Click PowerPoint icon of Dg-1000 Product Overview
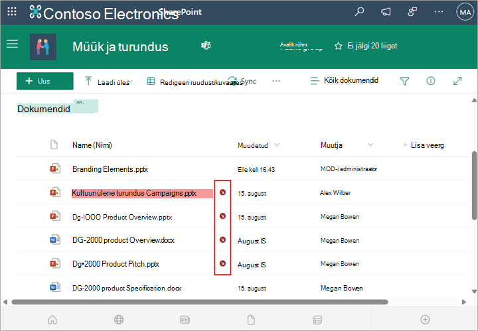The image size is (478, 331). (55, 216)
